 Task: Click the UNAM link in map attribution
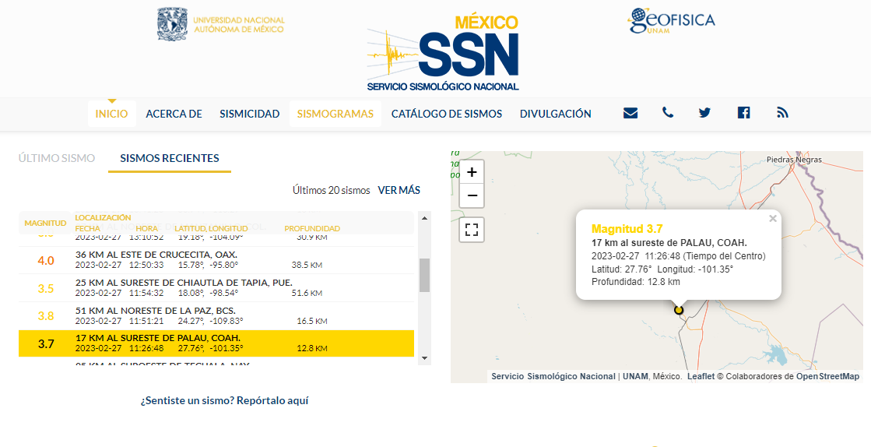635,376
